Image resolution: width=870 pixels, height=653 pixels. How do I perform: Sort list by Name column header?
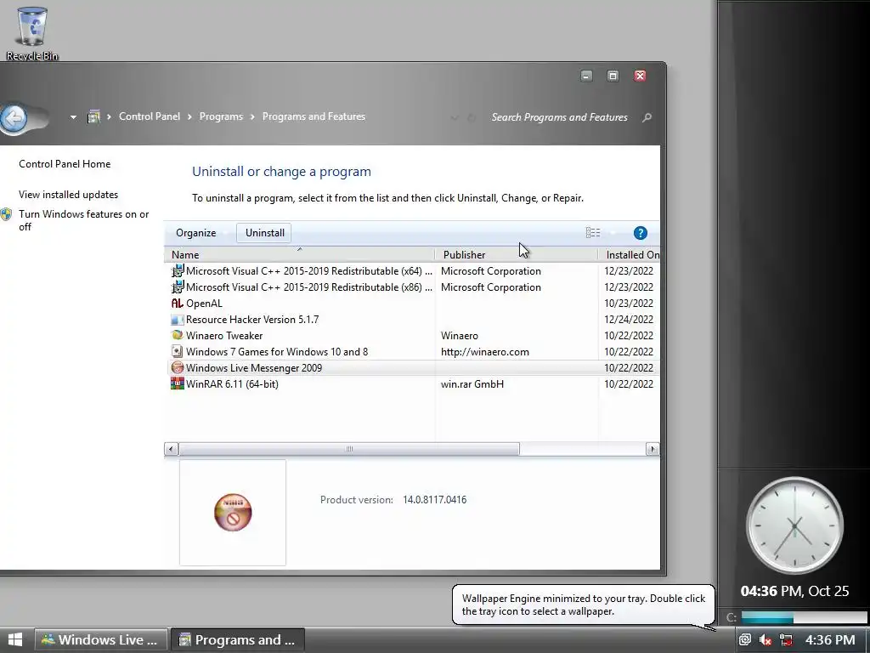pos(300,254)
